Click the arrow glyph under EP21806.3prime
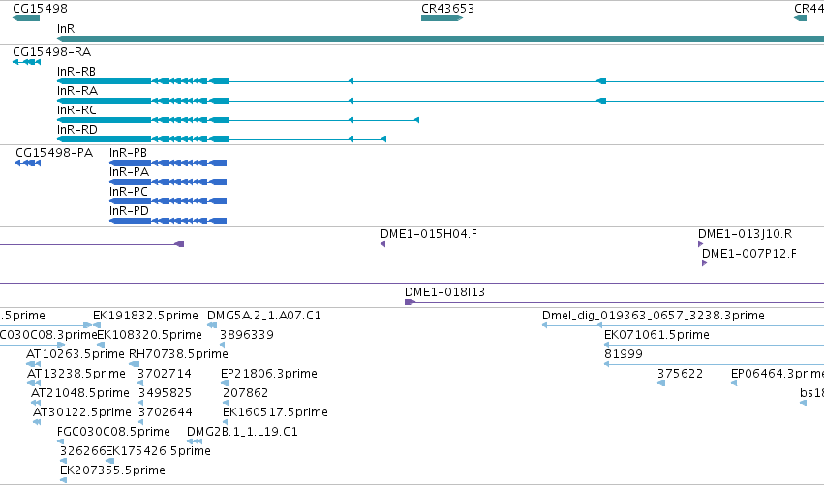 [x=225, y=383]
